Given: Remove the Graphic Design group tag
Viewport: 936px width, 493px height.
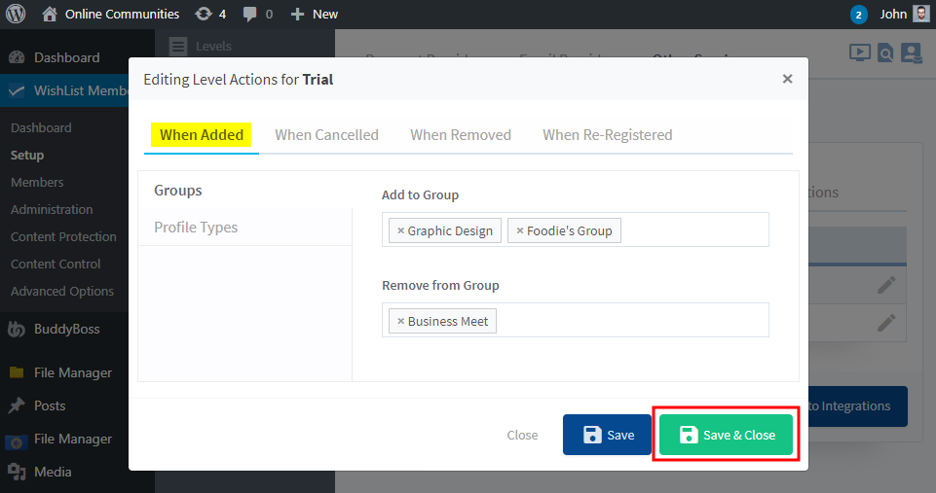Looking at the screenshot, I should [400, 230].
